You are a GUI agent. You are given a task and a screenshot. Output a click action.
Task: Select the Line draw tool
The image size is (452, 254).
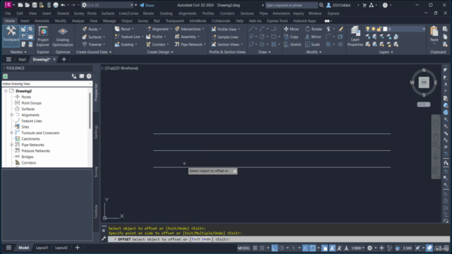pyautogui.click(x=251, y=29)
